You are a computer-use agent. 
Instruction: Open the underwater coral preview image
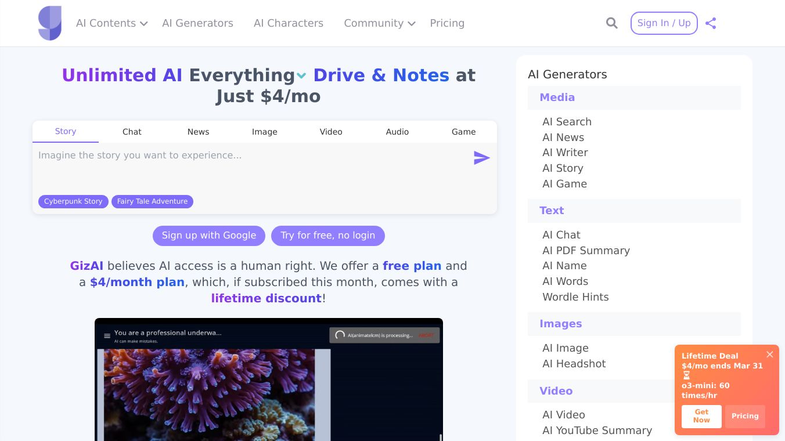point(269,379)
